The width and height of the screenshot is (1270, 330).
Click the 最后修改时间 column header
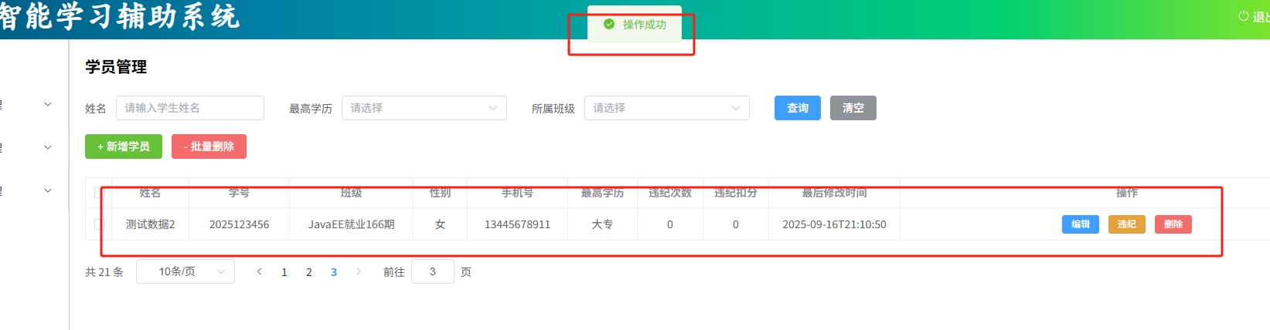pos(834,193)
